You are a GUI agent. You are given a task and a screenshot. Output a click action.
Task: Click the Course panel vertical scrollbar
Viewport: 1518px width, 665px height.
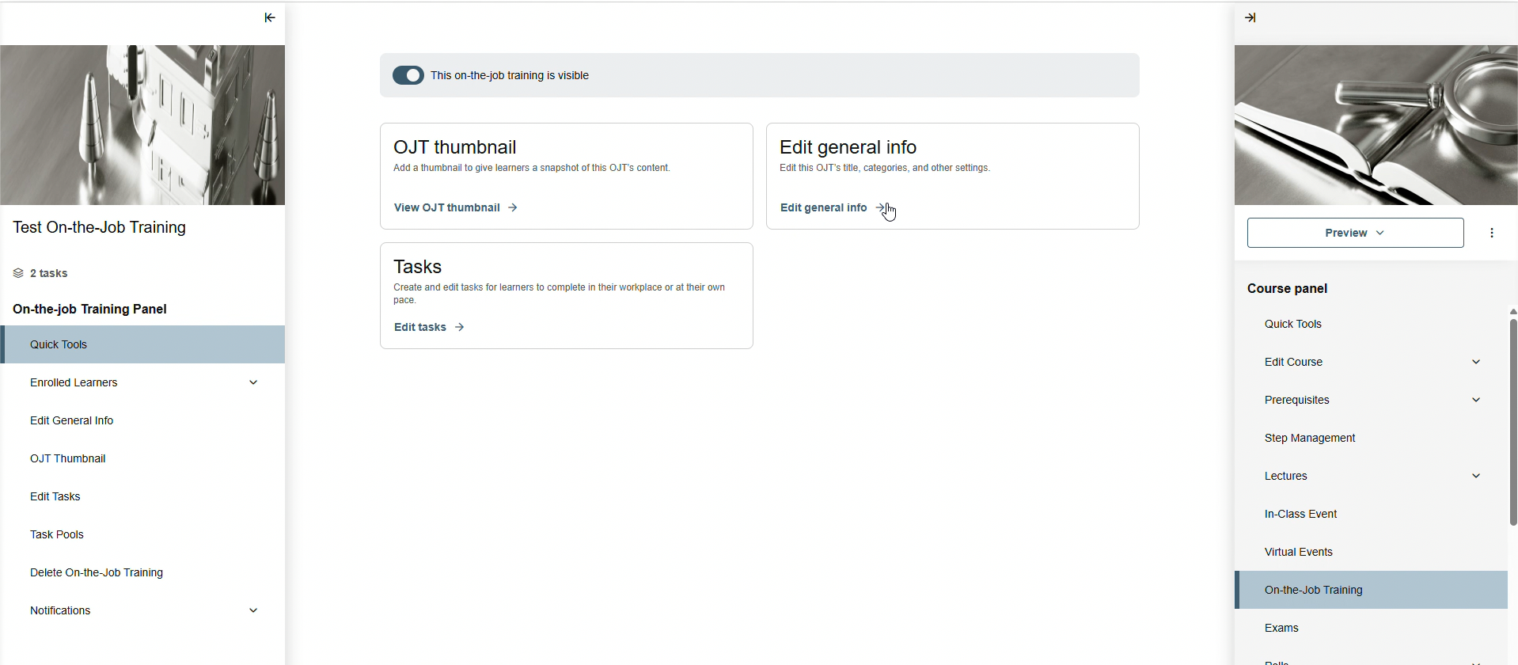1512,420
